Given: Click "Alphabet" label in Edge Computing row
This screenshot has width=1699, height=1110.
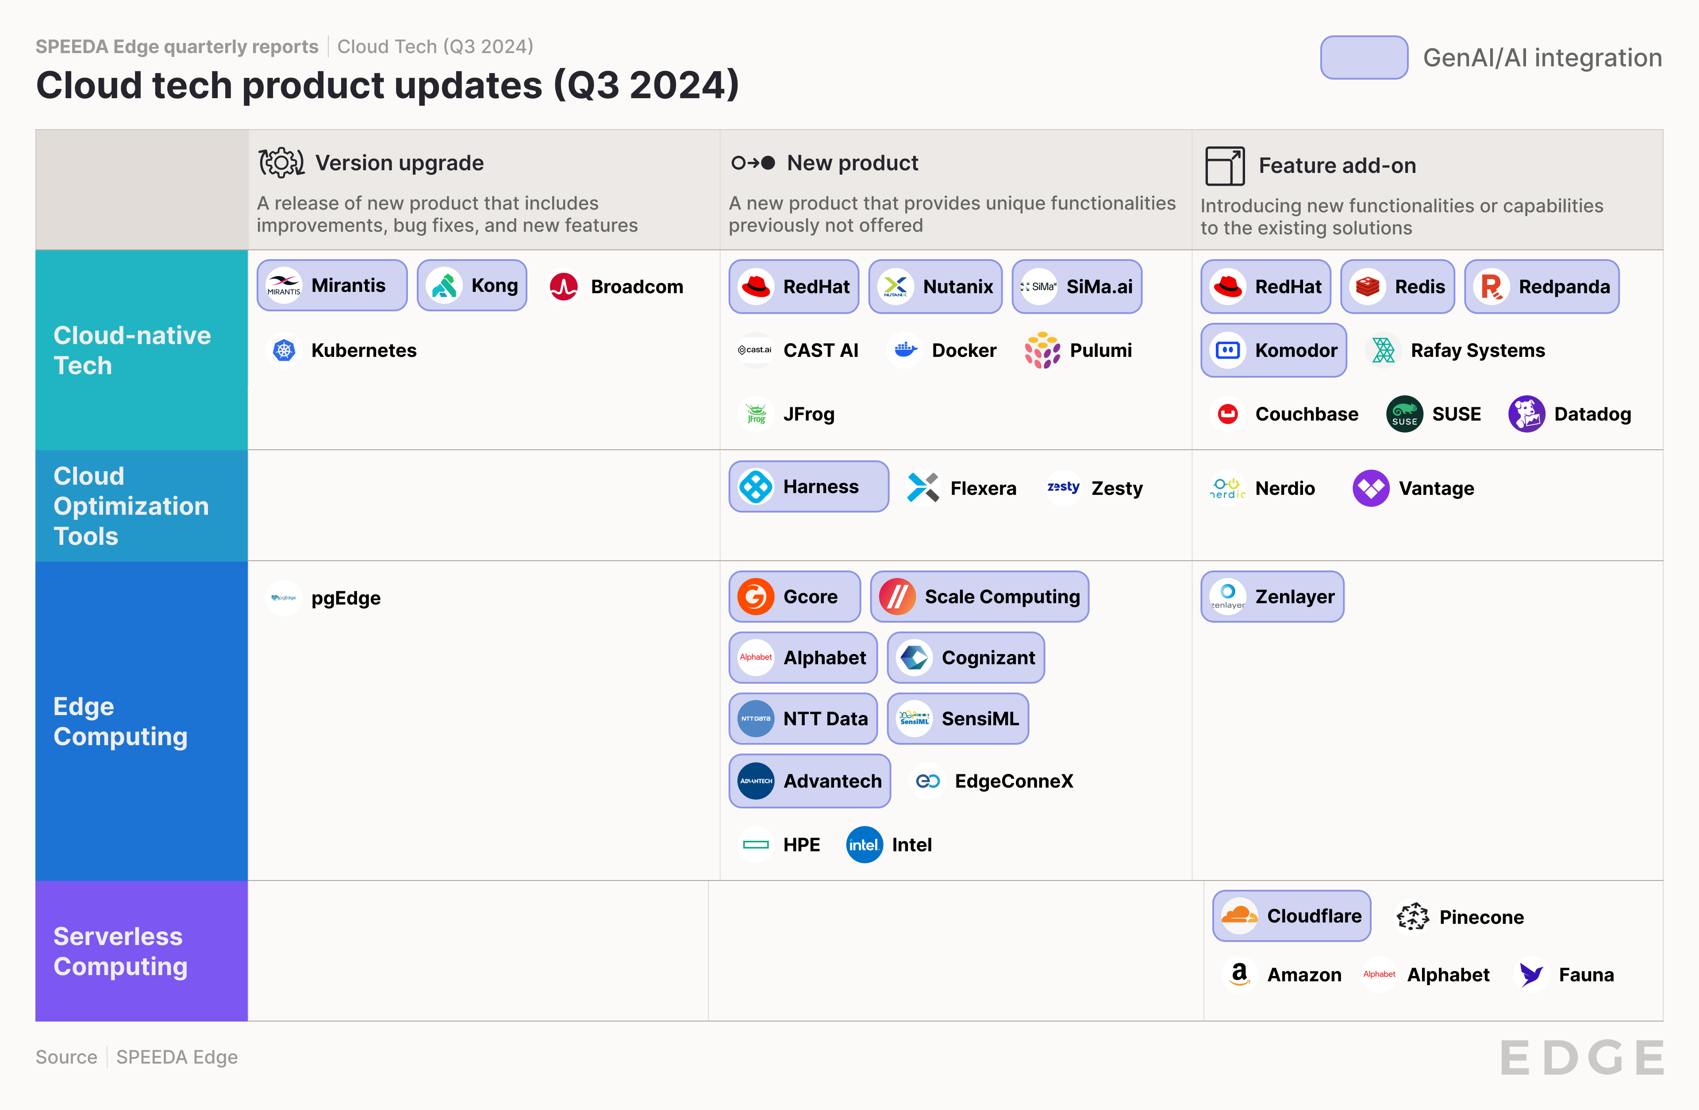Looking at the screenshot, I should coord(825,658).
